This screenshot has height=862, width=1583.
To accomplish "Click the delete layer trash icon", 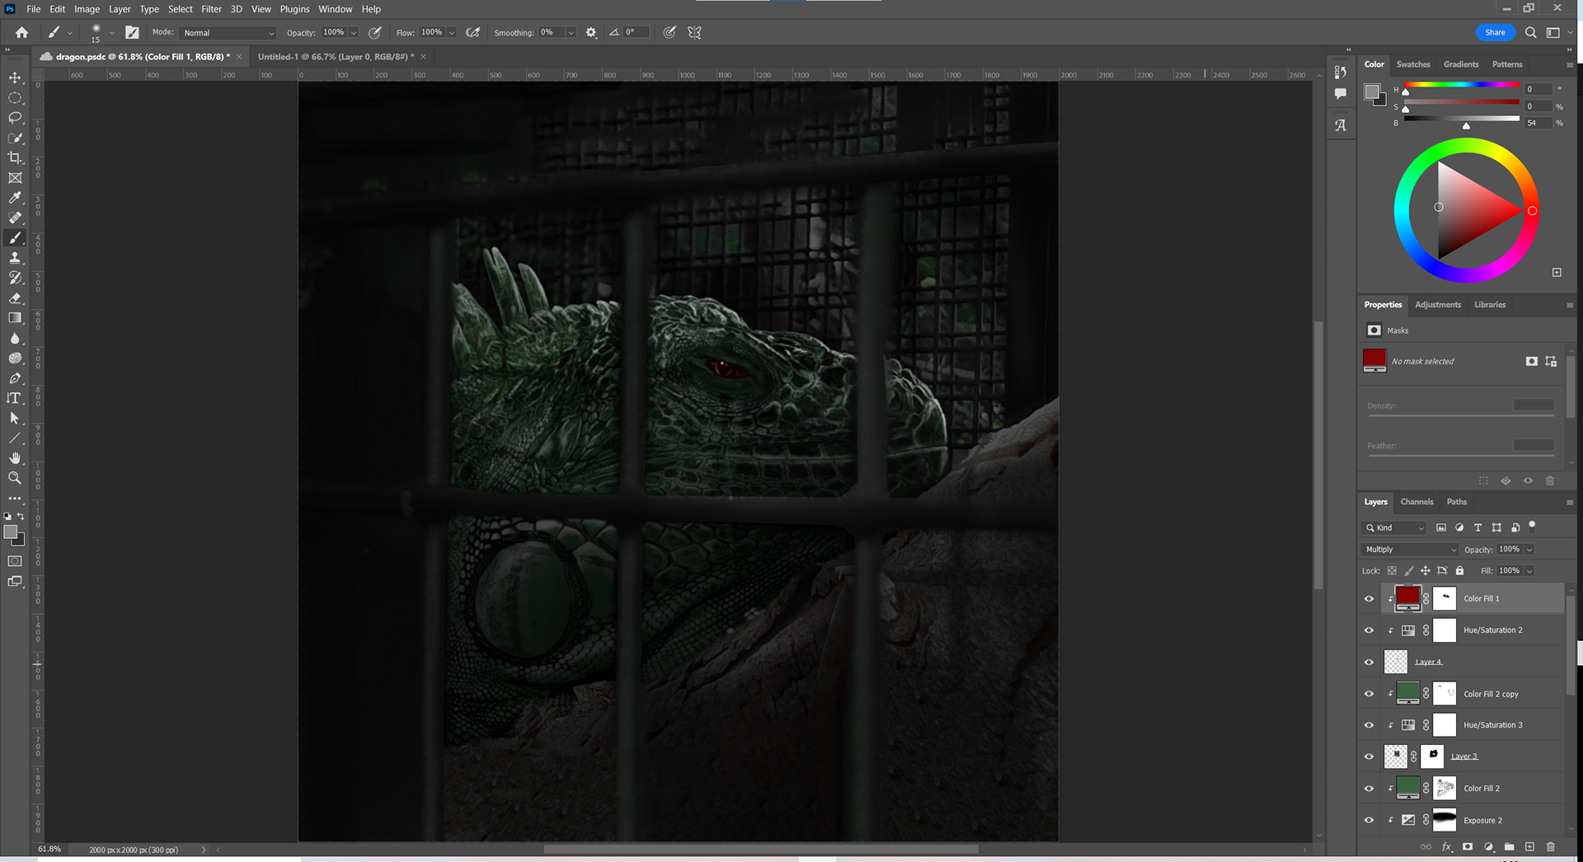I will [x=1550, y=846].
